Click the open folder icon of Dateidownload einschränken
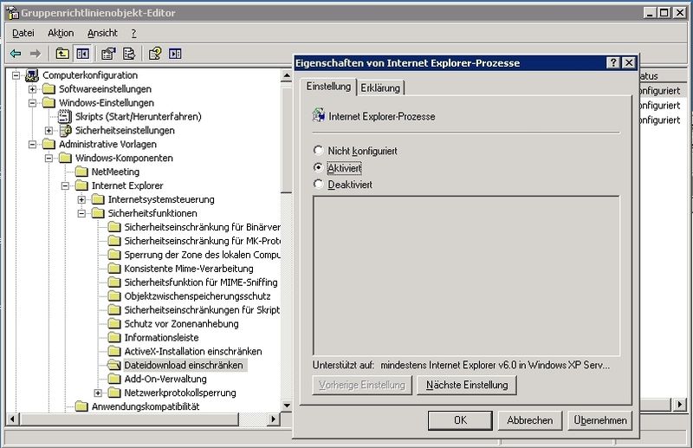Screen dimensions: 693x448 point(114,366)
